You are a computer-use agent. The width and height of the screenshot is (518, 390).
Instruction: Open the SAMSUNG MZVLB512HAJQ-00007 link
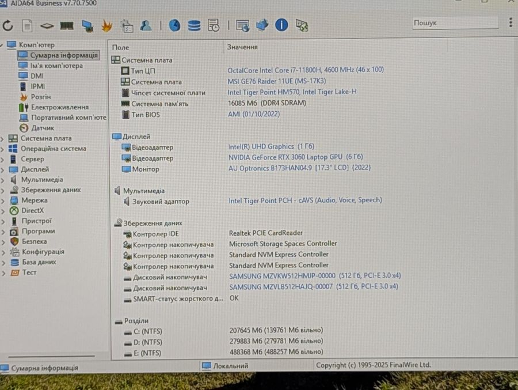coord(314,287)
